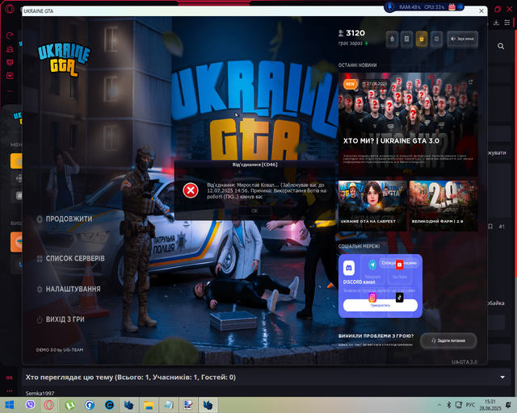The image size is (517, 413).
Task: Click the username 'Semka1997'
Action: coord(40,394)
